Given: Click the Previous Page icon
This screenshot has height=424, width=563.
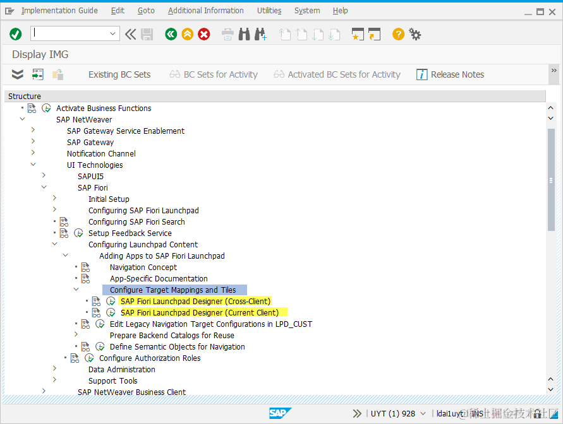Looking at the screenshot, I should [x=301, y=35].
